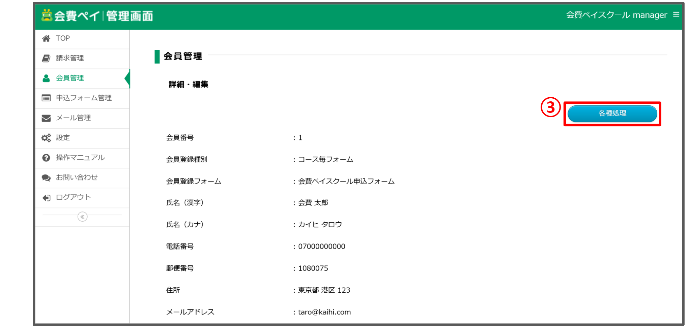Select メール管理 from the sidebar
The image size is (686, 327).
coord(73,118)
